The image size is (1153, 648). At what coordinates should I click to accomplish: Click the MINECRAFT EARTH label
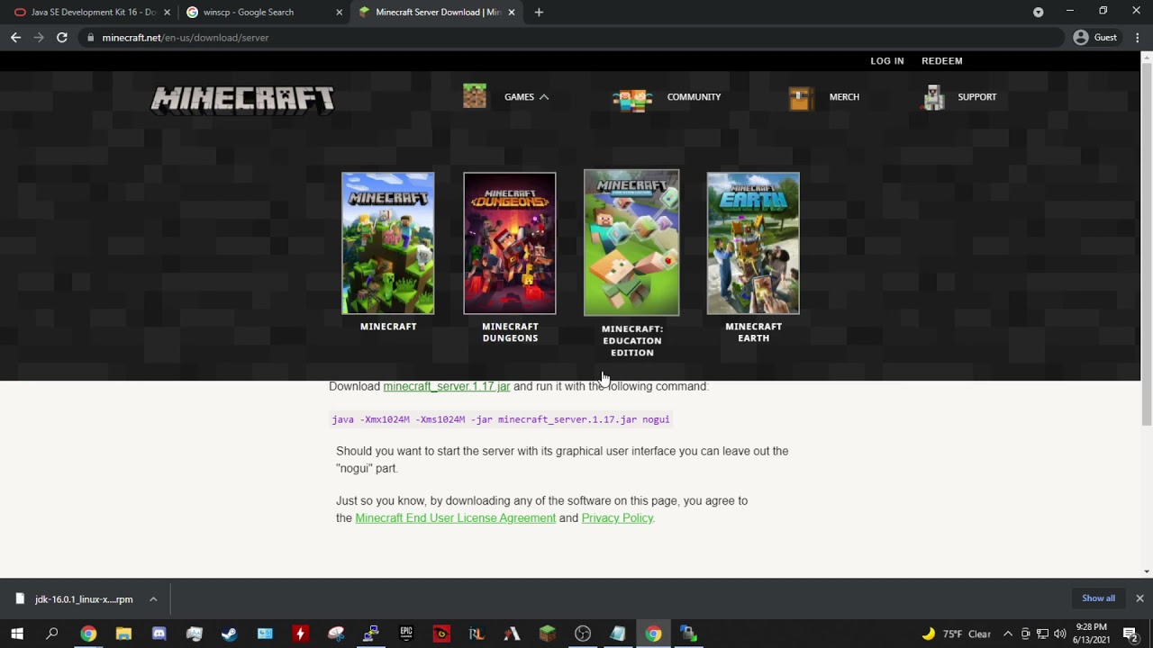pos(753,332)
